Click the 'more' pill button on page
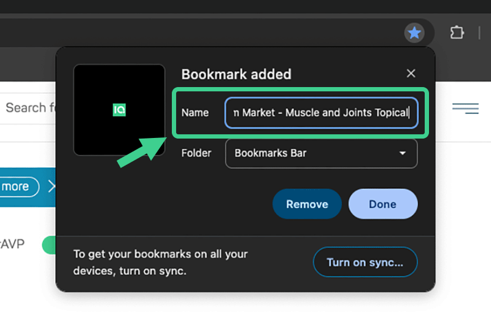The width and height of the screenshot is (491, 336). [x=19, y=187]
